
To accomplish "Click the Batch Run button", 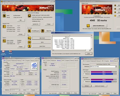I will (x=49, y=31).
